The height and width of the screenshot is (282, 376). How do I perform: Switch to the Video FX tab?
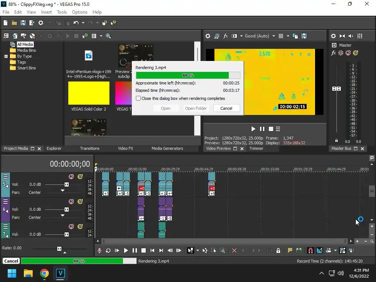pos(126,148)
